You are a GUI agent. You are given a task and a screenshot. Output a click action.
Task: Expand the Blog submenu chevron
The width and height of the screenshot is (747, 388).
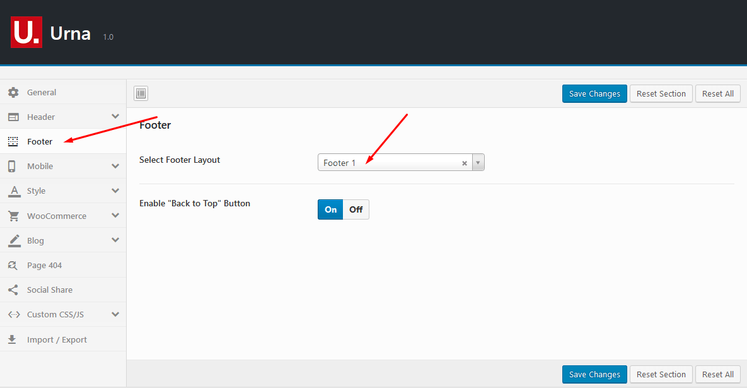[115, 240]
